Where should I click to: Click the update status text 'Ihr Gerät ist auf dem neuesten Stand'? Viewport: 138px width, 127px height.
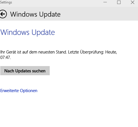(x=33, y=52)
